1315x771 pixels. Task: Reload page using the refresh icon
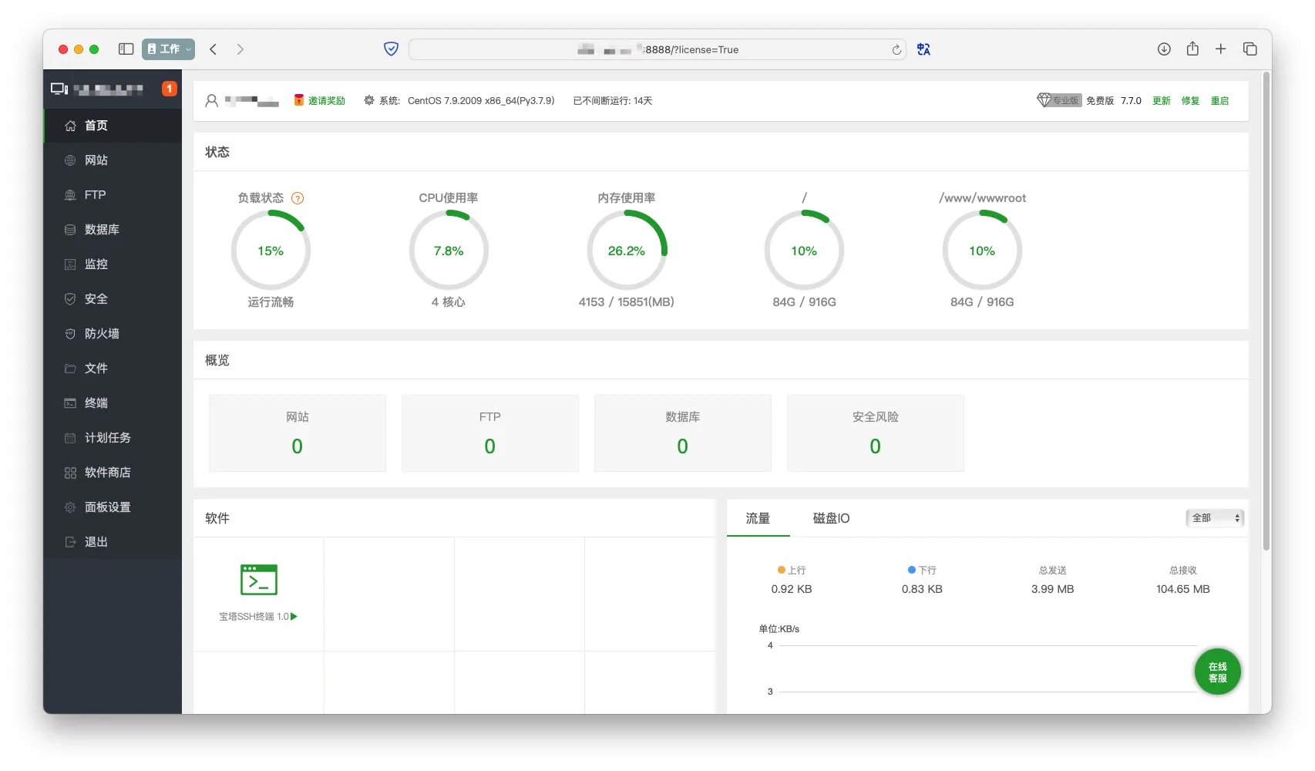[x=896, y=50]
